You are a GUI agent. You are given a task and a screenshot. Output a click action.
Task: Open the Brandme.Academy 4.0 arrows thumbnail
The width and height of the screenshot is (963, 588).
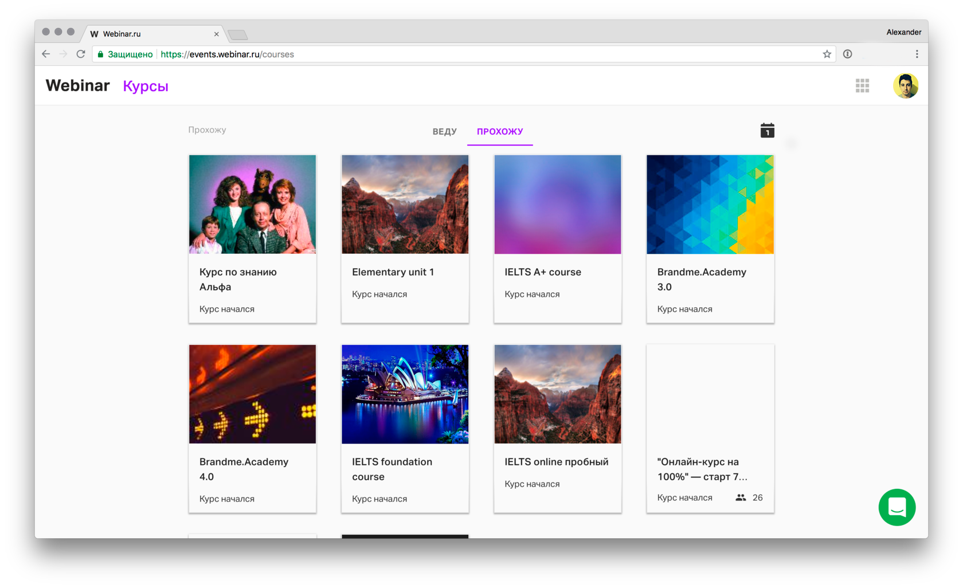coord(252,394)
